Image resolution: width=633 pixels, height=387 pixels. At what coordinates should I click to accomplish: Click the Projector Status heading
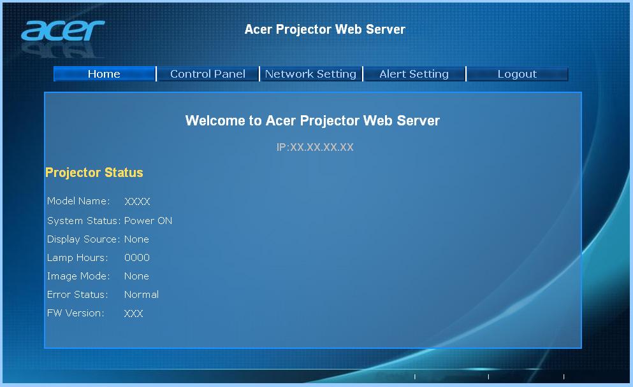pos(94,172)
